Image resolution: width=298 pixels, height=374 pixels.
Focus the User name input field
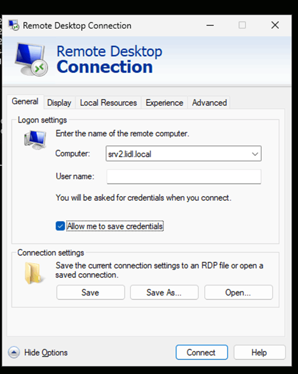coord(184,177)
